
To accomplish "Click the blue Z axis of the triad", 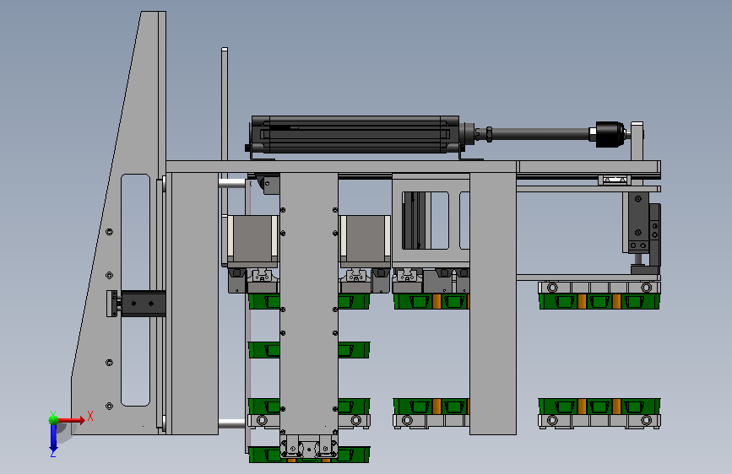I will [53, 438].
